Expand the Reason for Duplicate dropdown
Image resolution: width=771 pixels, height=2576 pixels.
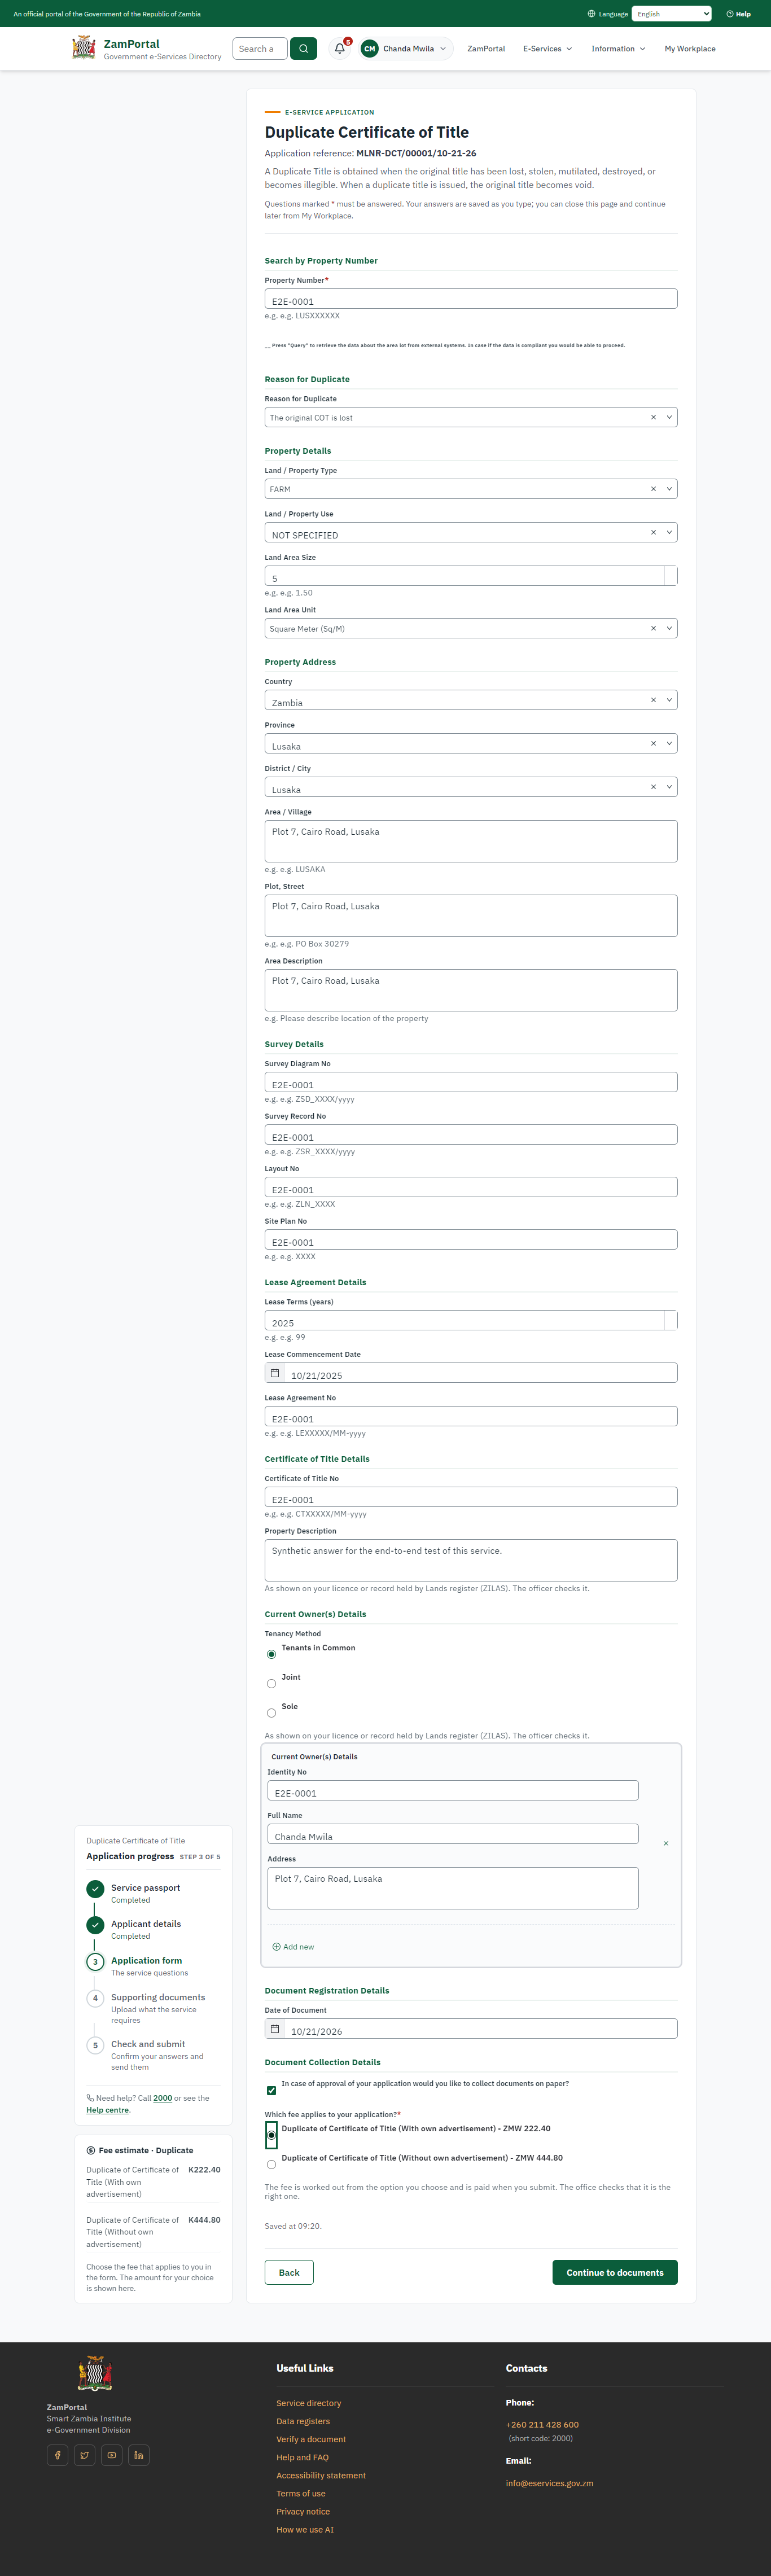point(669,417)
